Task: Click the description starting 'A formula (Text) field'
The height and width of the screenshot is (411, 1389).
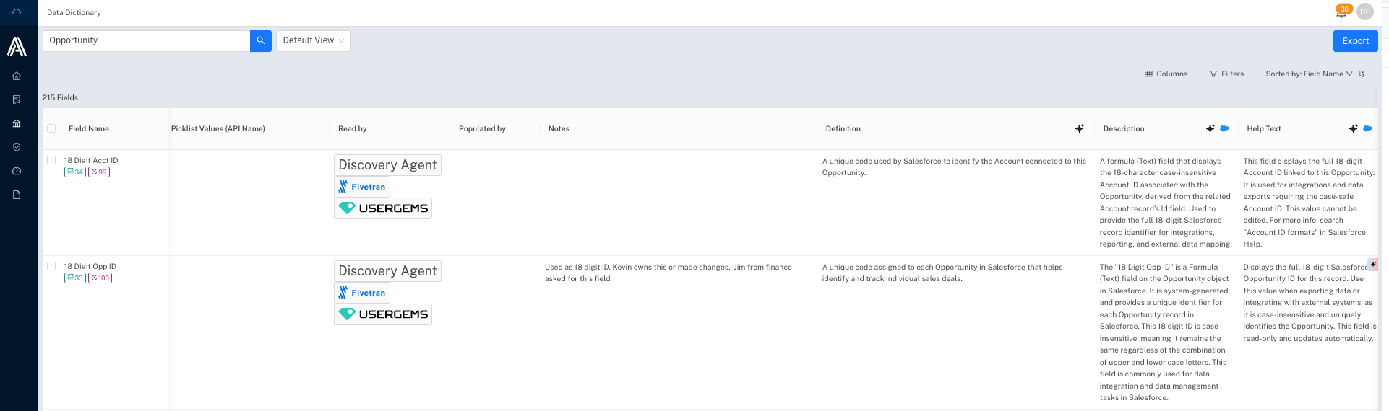Action: pos(1166,203)
